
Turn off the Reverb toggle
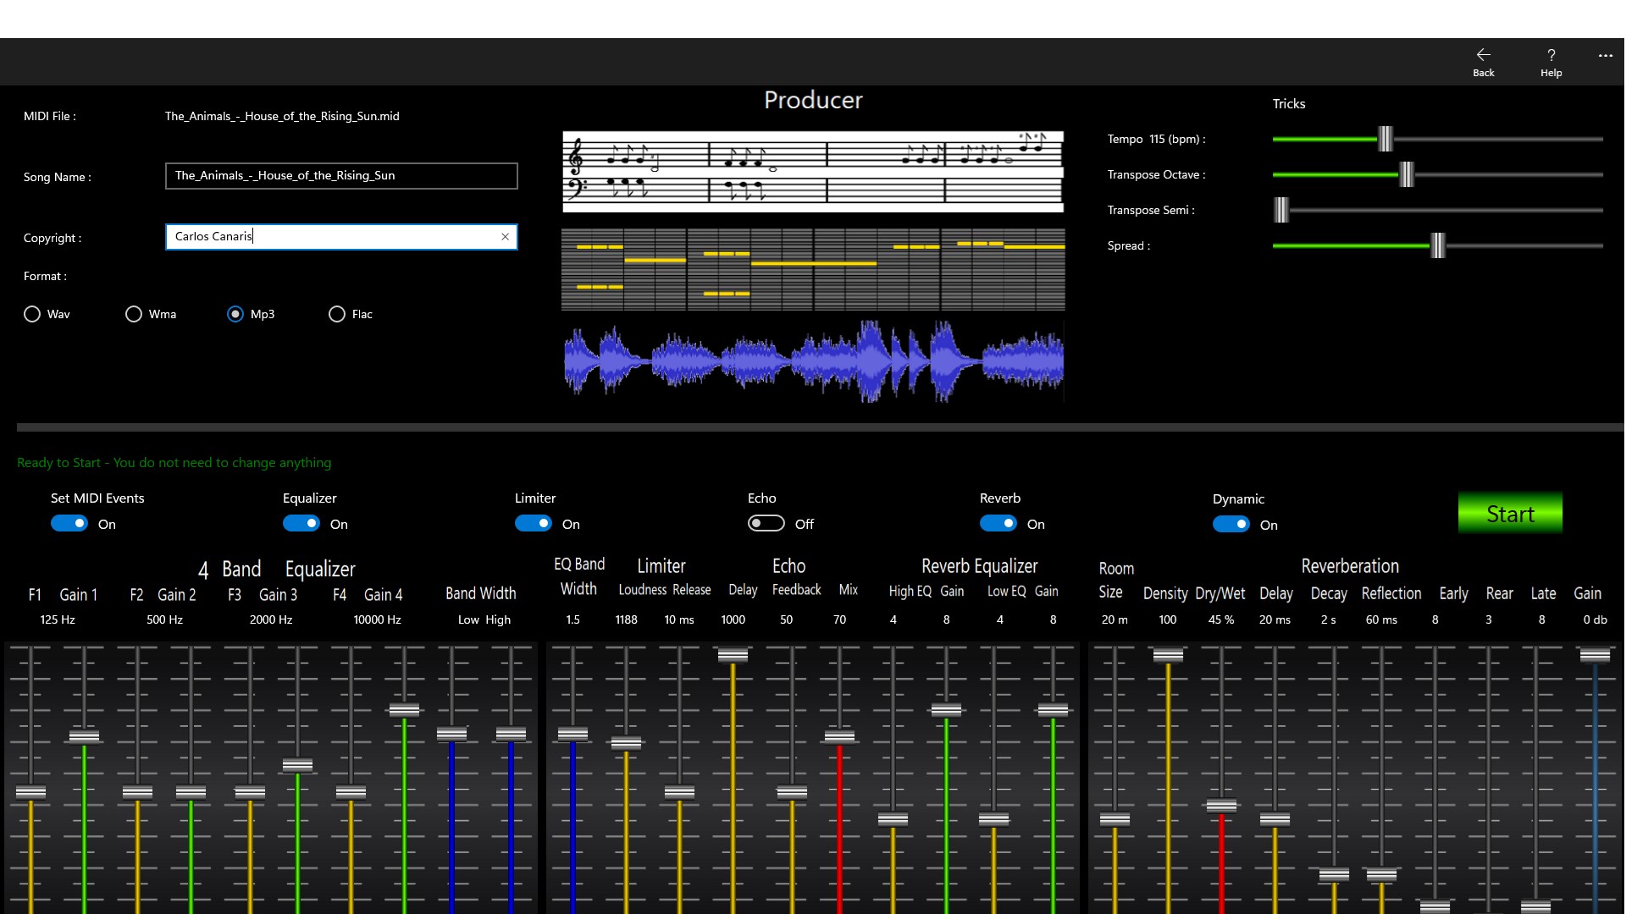coord(998,523)
